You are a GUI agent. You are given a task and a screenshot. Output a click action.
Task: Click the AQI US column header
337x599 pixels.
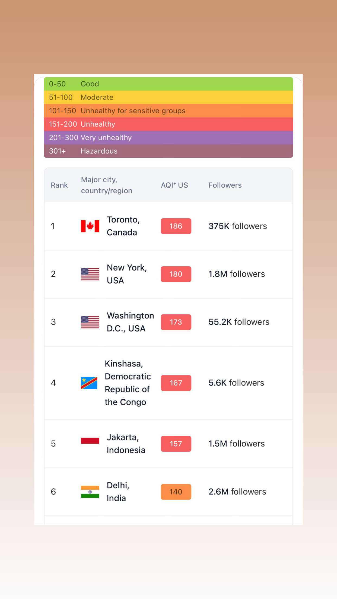tap(174, 185)
